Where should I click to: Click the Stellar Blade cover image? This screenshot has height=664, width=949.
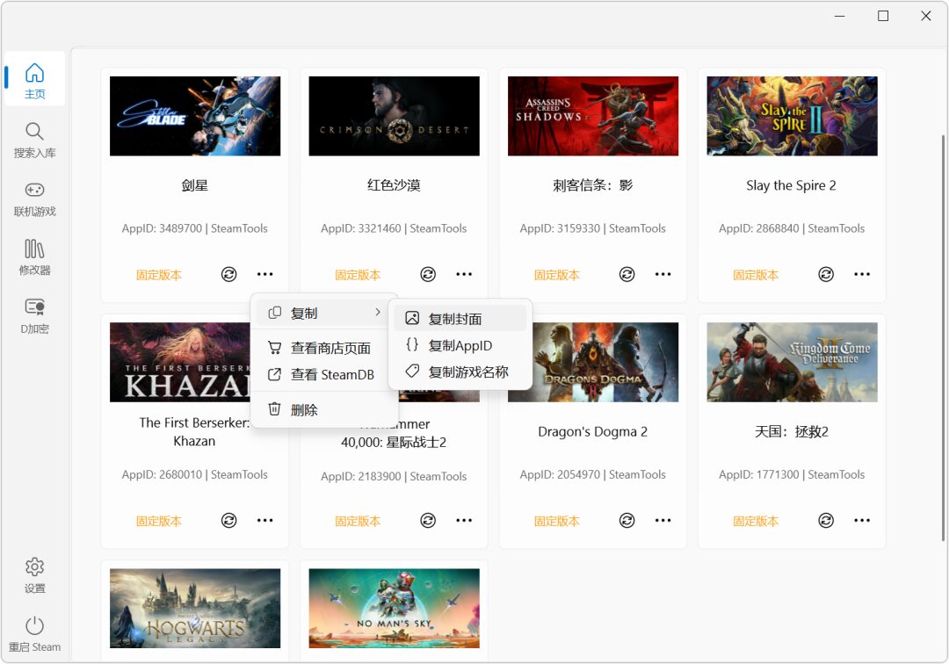(195, 116)
